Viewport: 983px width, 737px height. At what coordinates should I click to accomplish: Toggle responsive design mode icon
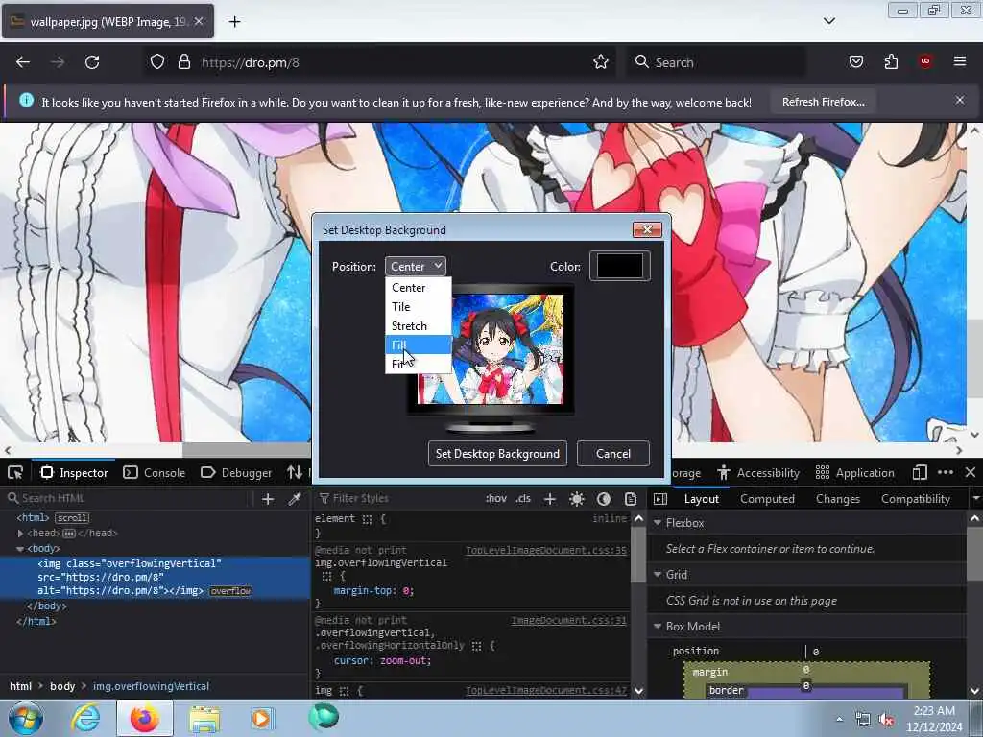920,472
